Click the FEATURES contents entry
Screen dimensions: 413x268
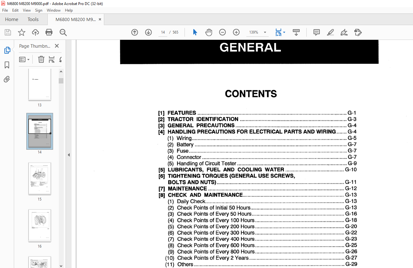257,113
